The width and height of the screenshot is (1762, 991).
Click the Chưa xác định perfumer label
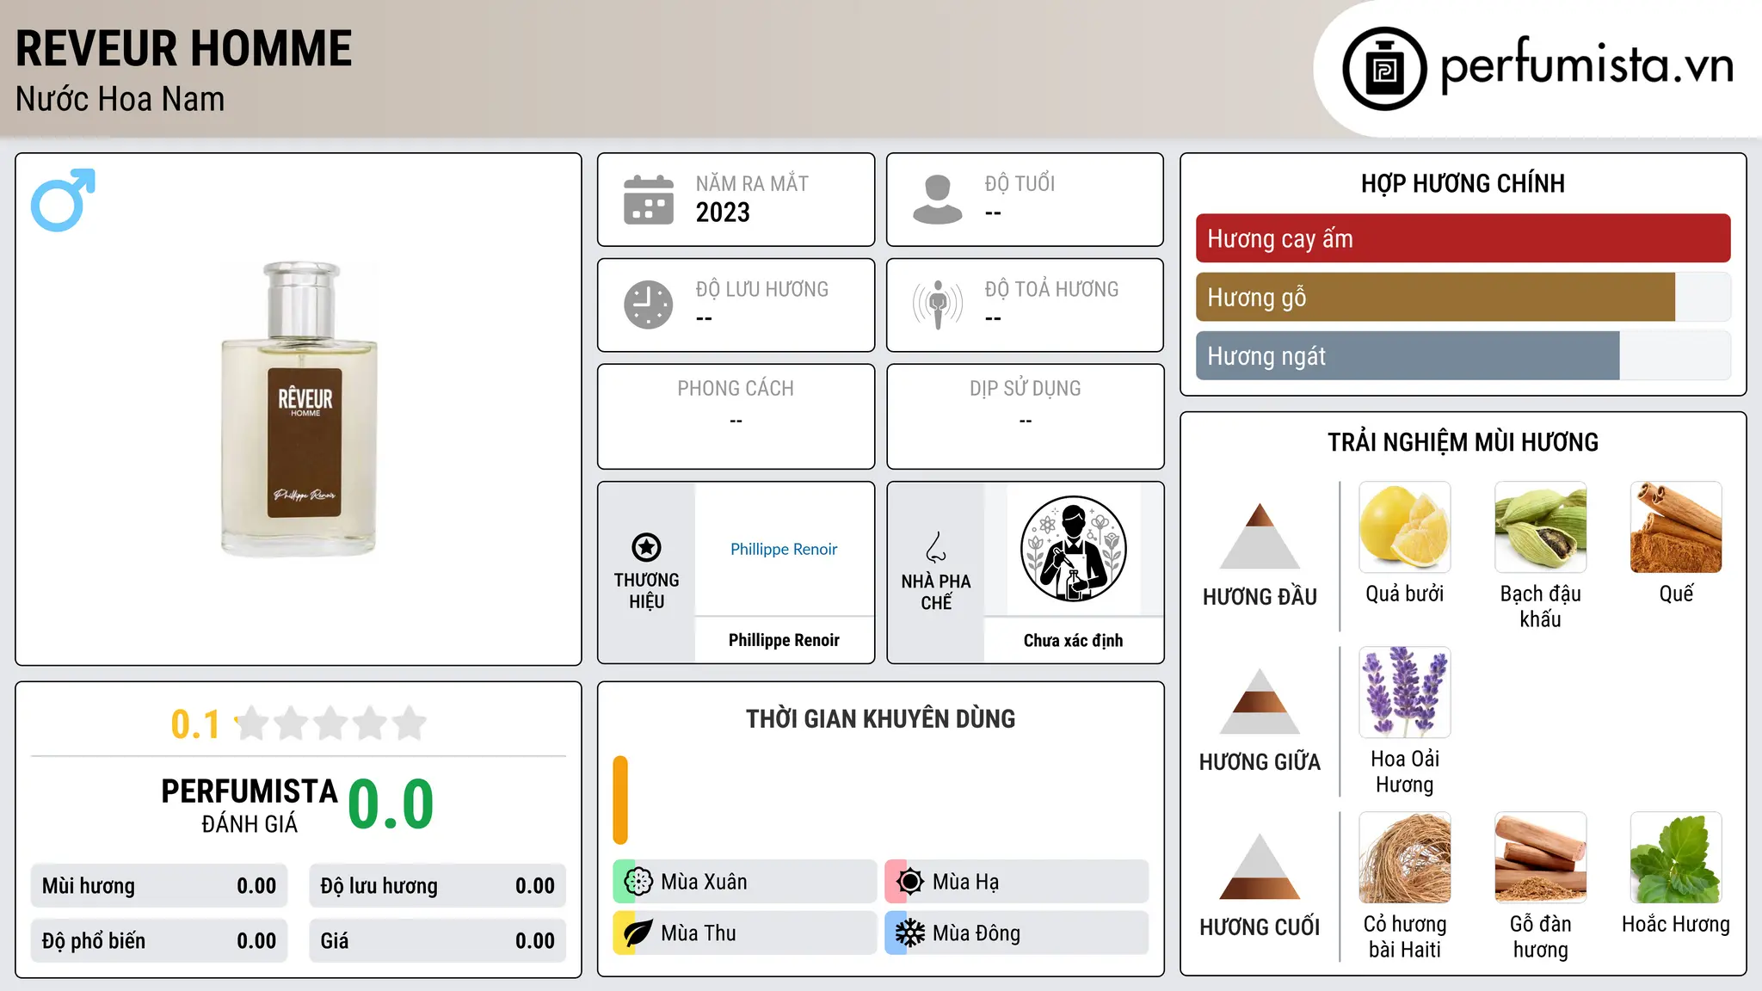(1073, 640)
